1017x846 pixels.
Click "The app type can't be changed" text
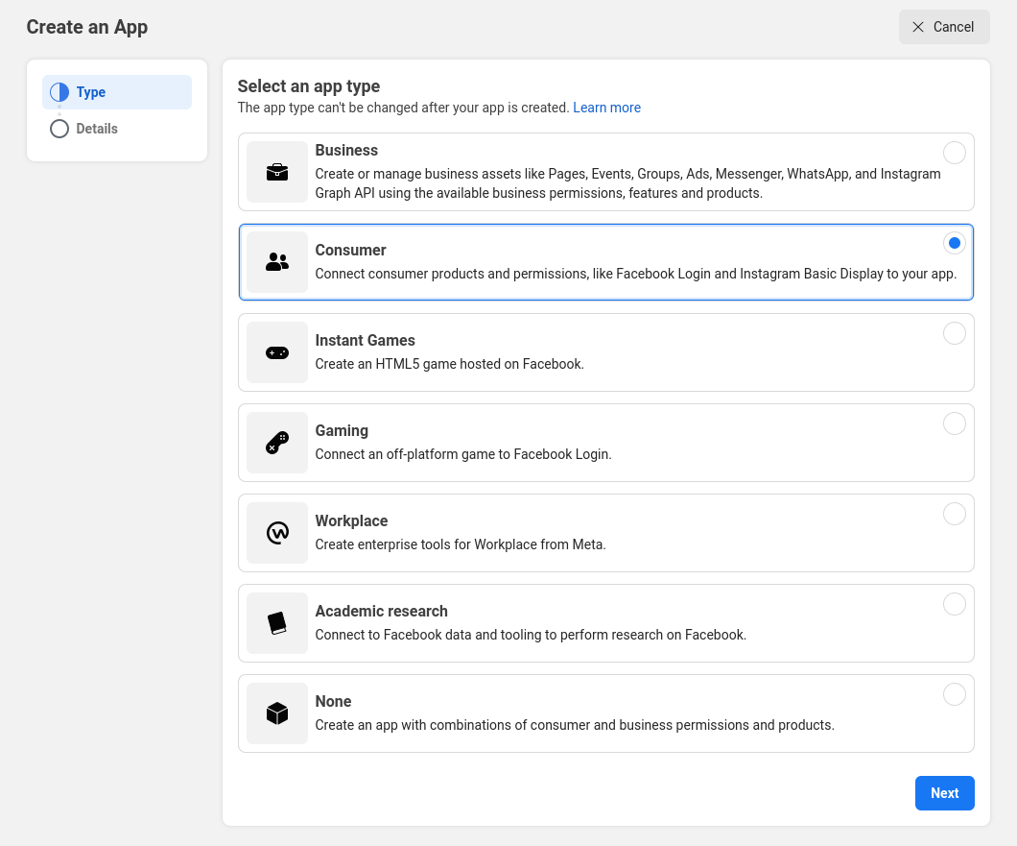[x=403, y=108]
